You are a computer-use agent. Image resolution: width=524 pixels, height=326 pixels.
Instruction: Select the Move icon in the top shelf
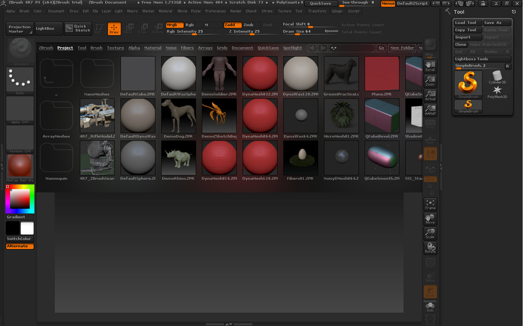pos(129,28)
